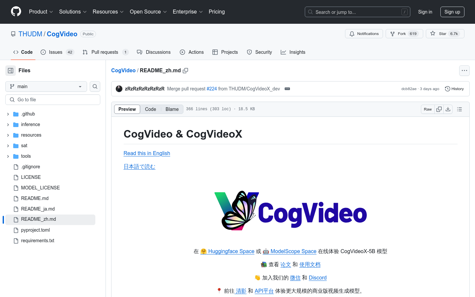Open the Huggingface Space link
The image size is (475, 297).
pos(227,251)
